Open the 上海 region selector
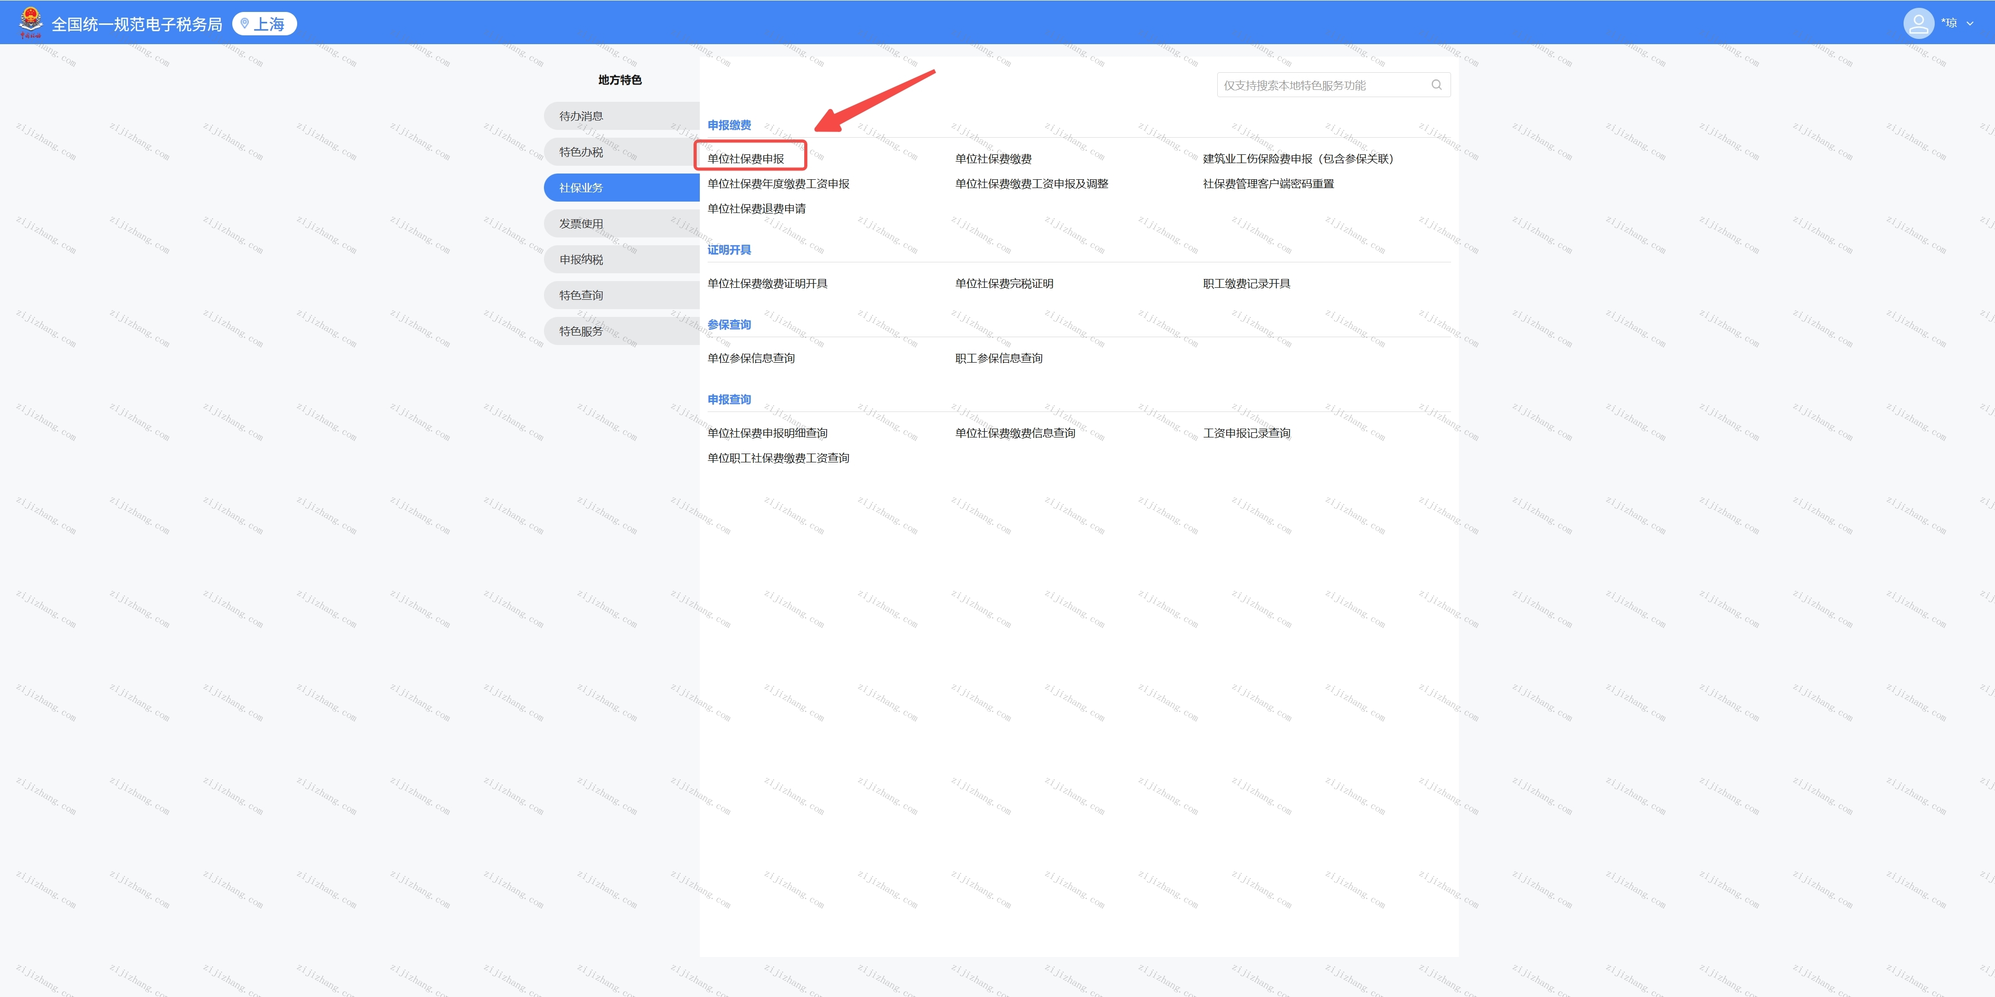The width and height of the screenshot is (1995, 997). pos(265,24)
